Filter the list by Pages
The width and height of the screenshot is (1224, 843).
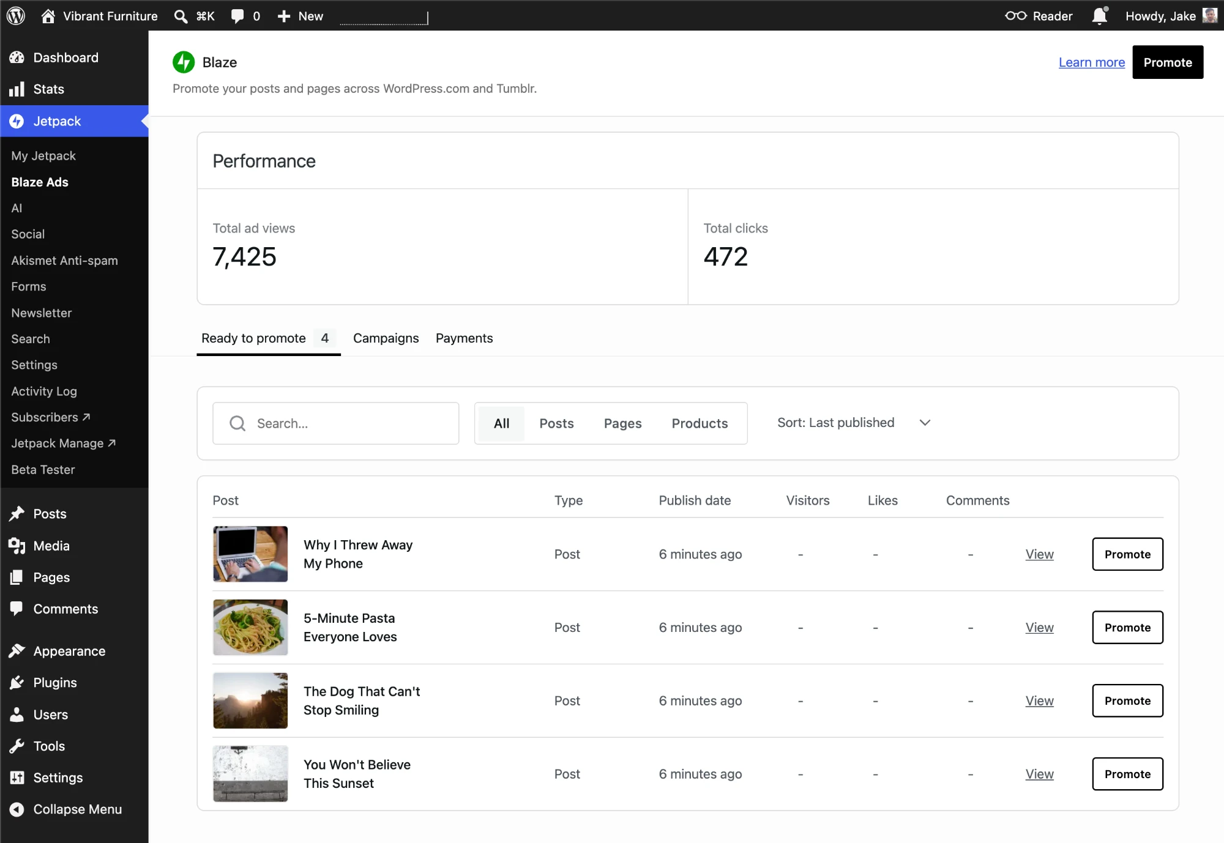click(622, 423)
